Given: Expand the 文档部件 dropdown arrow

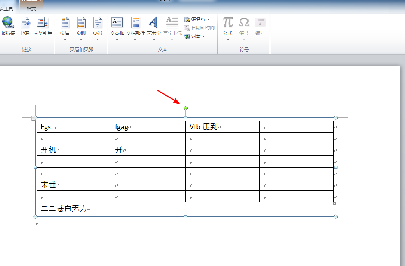Looking at the screenshot, I should point(135,40).
